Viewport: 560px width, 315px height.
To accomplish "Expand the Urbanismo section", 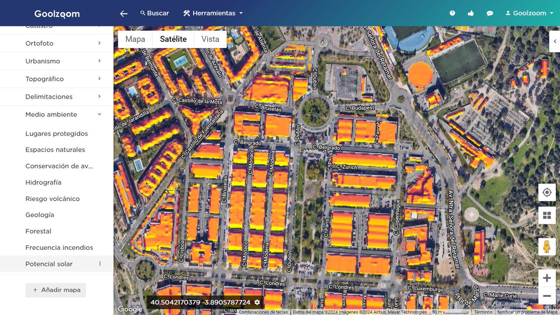I will (56, 61).
